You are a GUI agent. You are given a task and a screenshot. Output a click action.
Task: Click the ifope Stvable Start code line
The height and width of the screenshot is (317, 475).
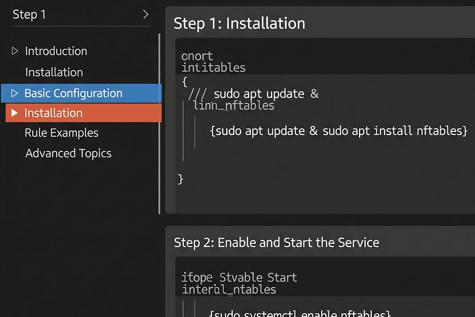(x=239, y=278)
